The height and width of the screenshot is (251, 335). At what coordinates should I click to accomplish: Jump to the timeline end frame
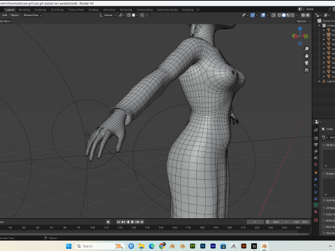[142, 222]
